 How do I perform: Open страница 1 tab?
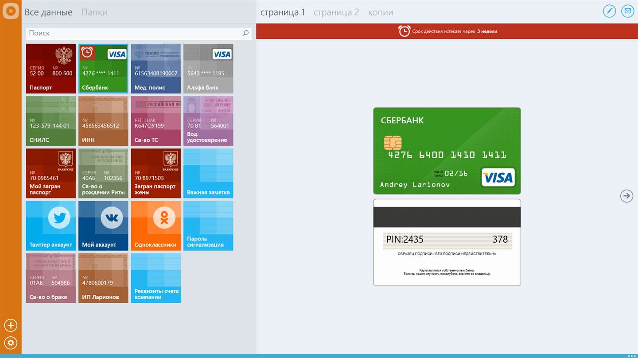(283, 12)
